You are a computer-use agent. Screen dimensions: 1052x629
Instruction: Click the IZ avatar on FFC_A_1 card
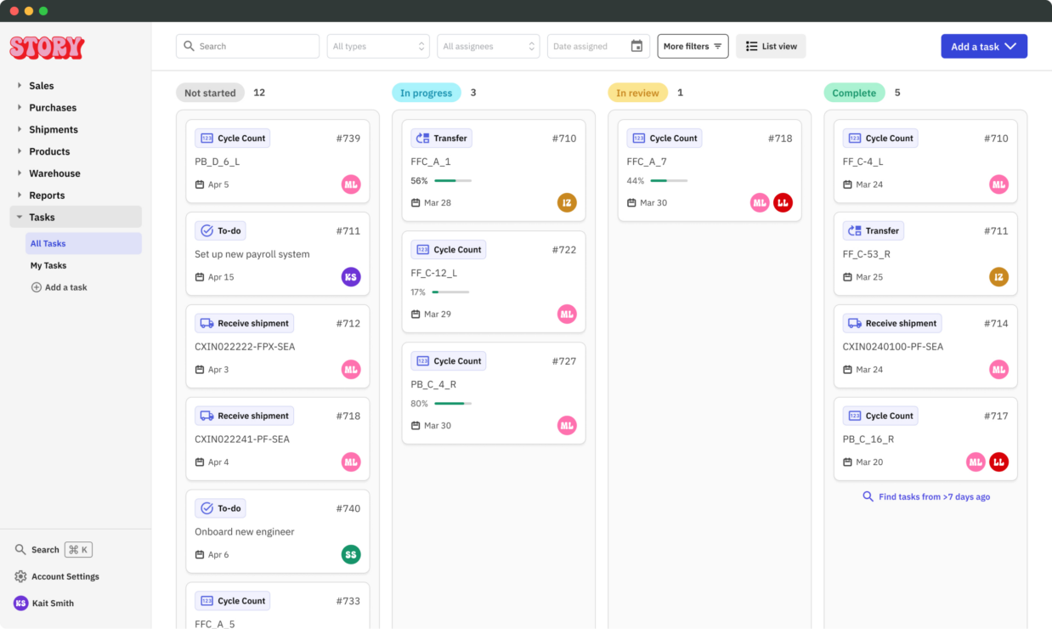(567, 203)
